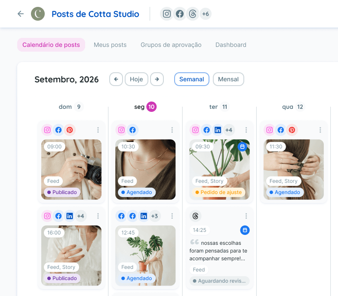This screenshot has width=338, height=296.
Task: Open options menu for 10:30 post
Action: (172, 130)
